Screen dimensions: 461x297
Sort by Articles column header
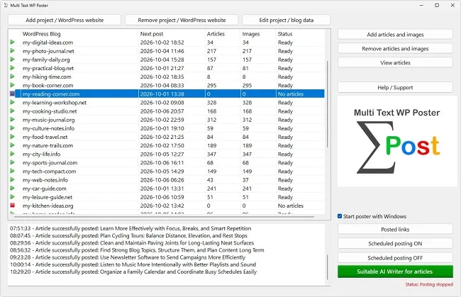(x=216, y=34)
